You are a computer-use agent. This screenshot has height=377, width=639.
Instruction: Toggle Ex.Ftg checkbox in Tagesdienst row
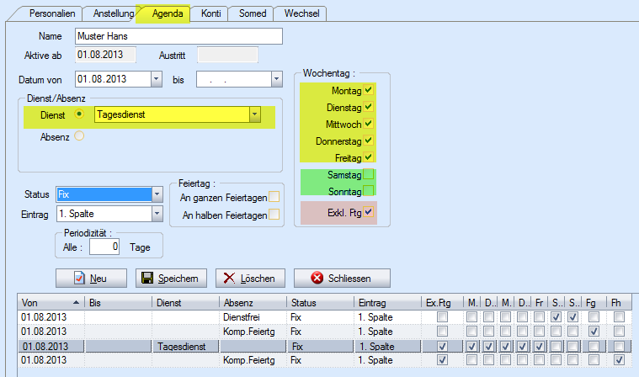[x=442, y=347]
